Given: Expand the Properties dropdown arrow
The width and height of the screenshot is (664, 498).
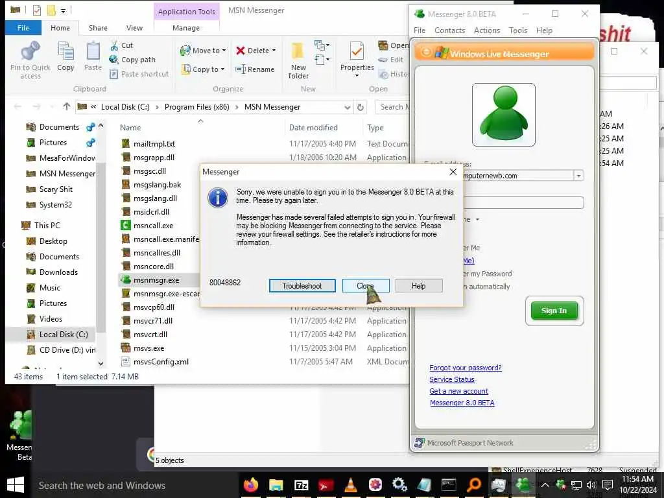Looking at the screenshot, I should [357, 76].
